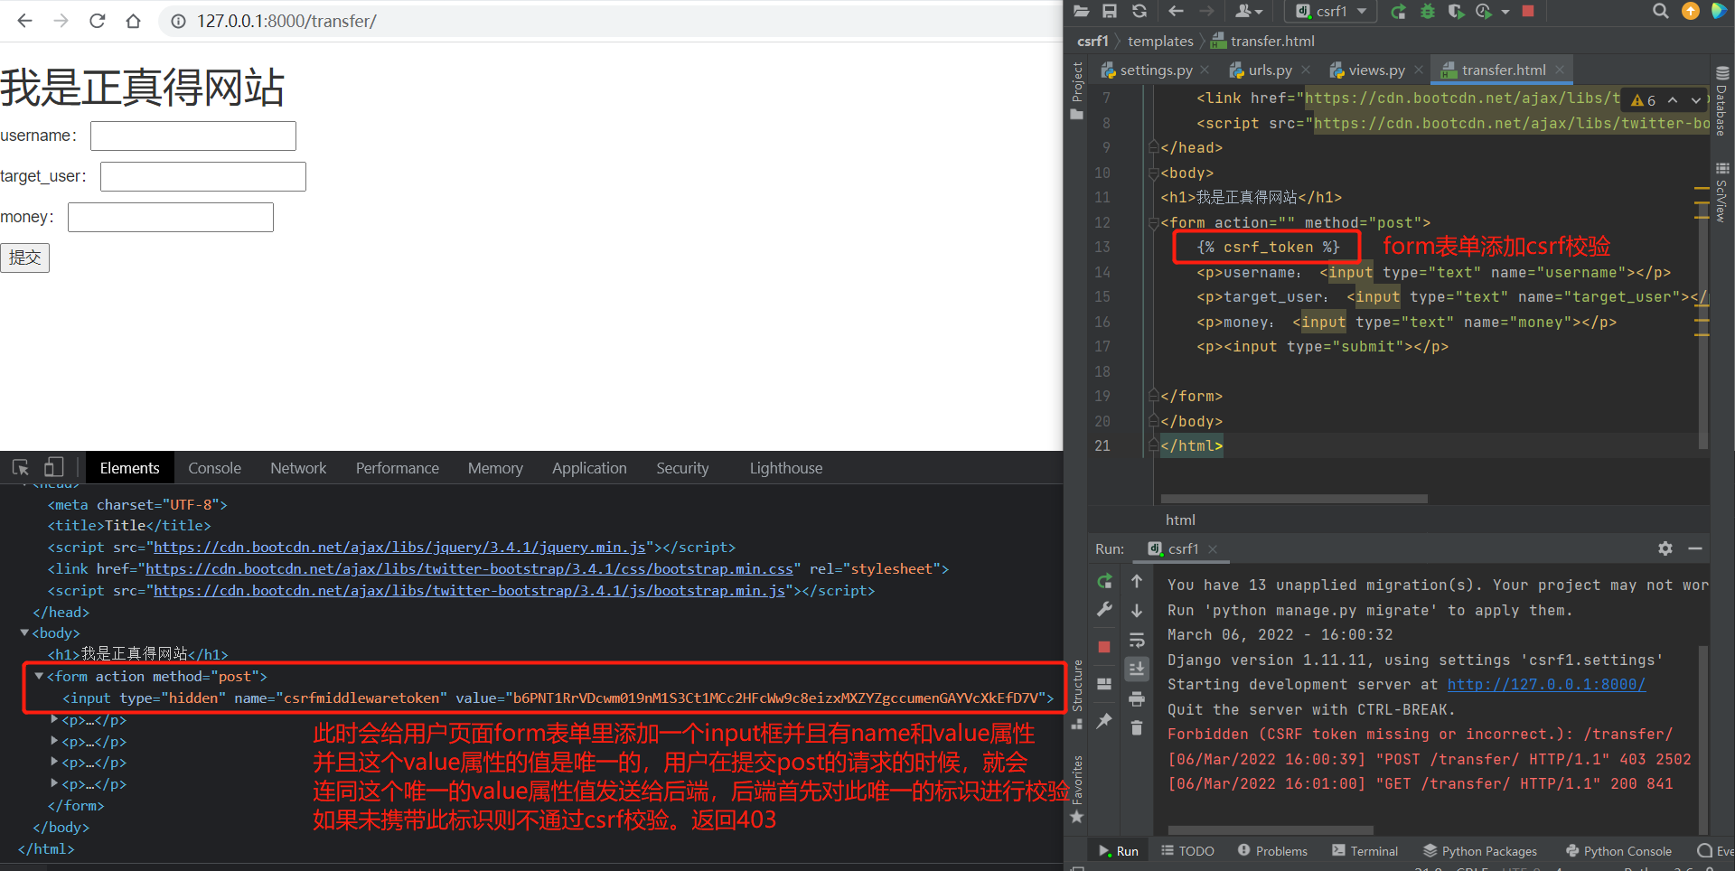This screenshot has width=1735, height=871.
Task: Click the editor horizontal scrollbar
Action: tap(1294, 498)
